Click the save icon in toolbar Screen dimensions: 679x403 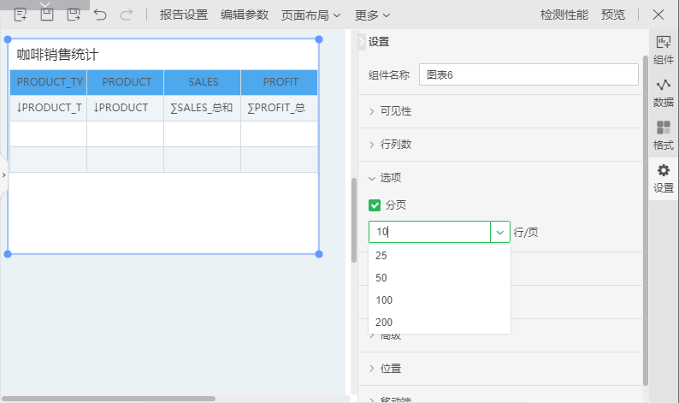pos(47,15)
